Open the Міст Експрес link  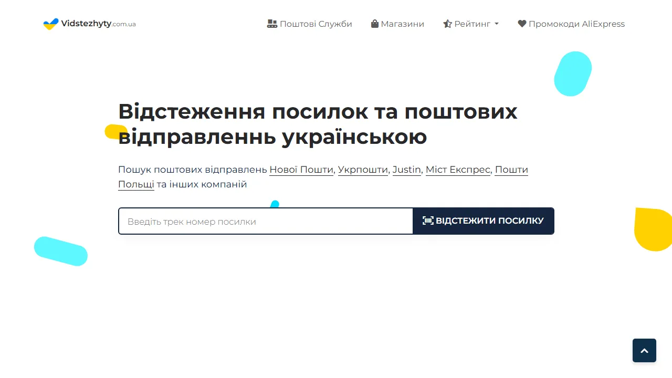click(x=457, y=170)
